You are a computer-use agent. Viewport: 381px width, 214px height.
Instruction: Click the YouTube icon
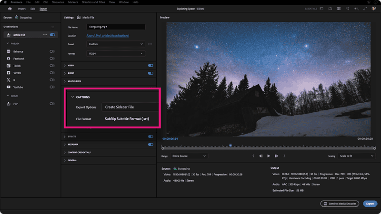(x=9, y=87)
